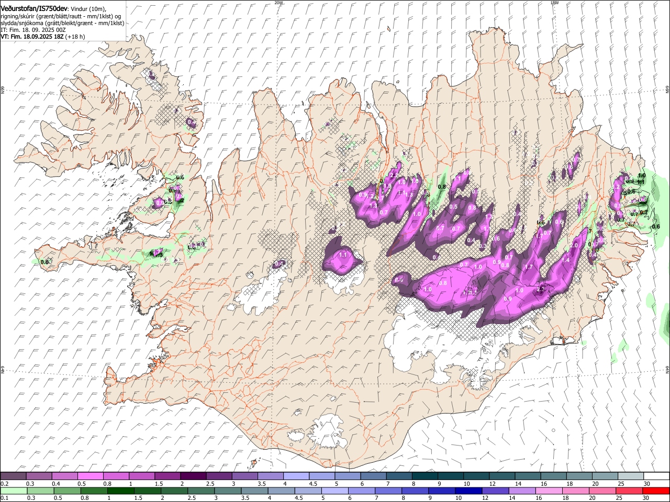Click the darkest green swatch labeled 1, lower row
This screenshot has height=502, width=670.
pyautogui.click(x=121, y=490)
